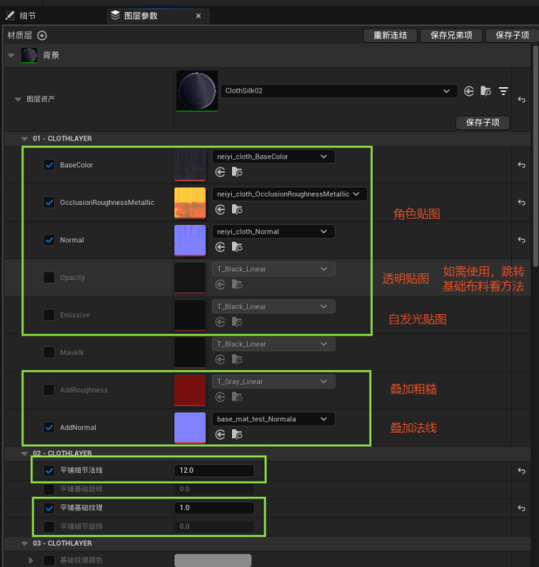The width and height of the screenshot is (539, 567).
Task: Use selected asset arrow under BaseColor texture
Action: click(x=220, y=173)
